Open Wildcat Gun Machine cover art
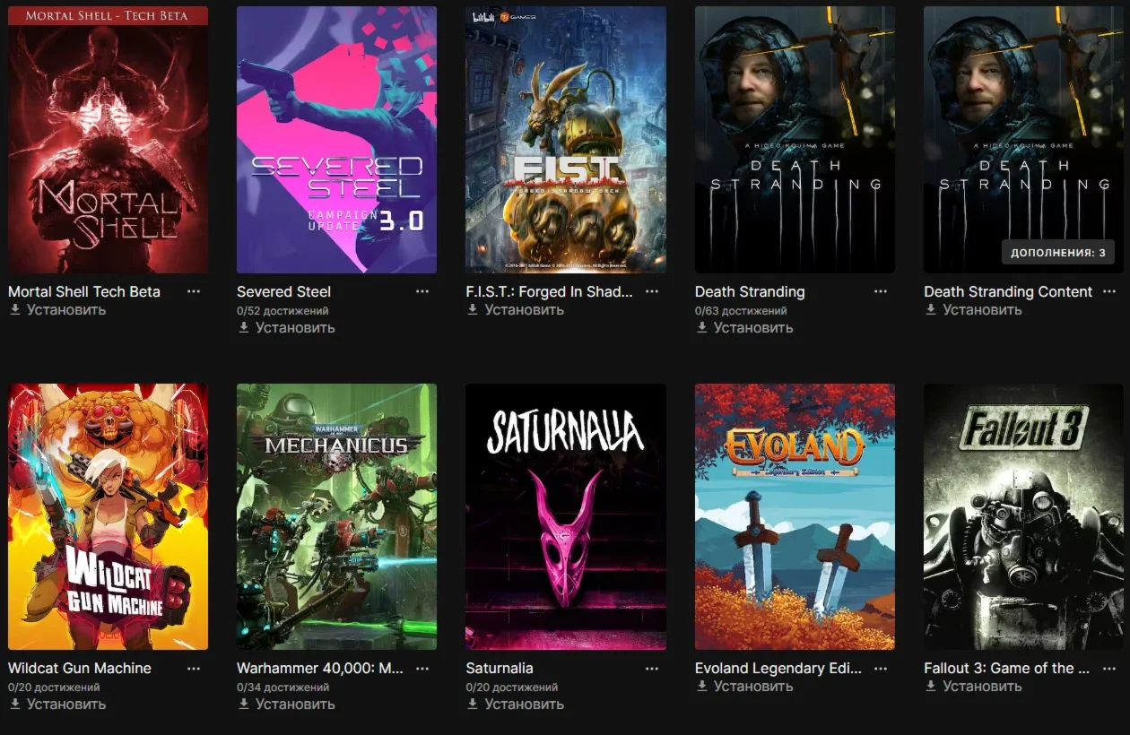The width and height of the screenshot is (1130, 735). (108, 516)
